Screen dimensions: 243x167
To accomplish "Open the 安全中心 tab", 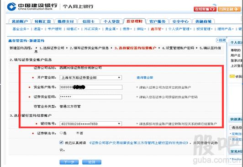I will pyautogui.click(x=180, y=21).
